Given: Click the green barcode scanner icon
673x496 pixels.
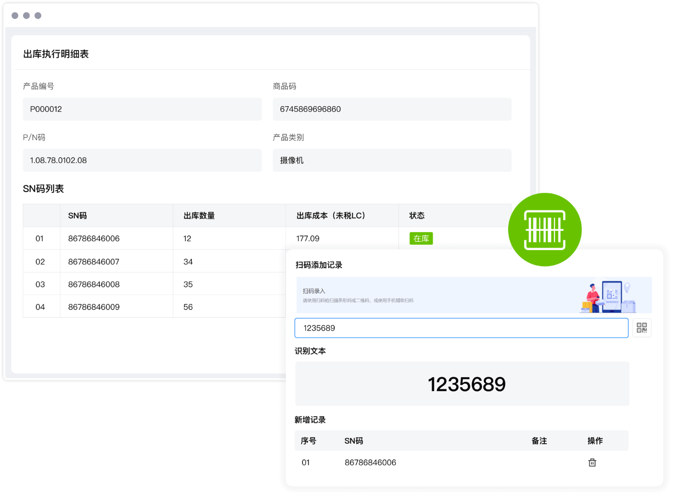Looking at the screenshot, I should [x=544, y=230].
